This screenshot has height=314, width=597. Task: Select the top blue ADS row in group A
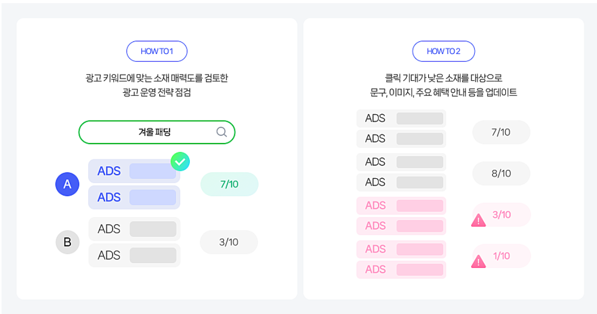pos(134,171)
